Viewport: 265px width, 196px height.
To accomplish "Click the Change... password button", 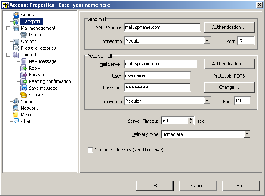I will (229, 87).
